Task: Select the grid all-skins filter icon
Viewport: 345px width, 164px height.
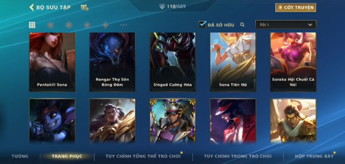Action: [32, 25]
